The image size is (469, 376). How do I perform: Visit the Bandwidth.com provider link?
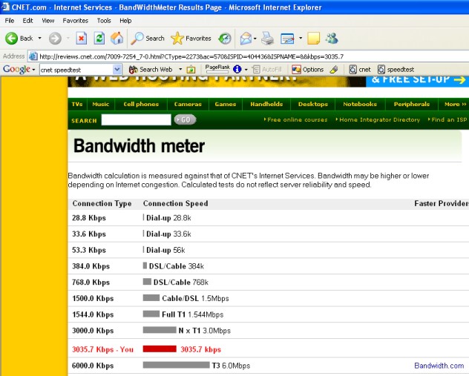pyautogui.click(x=439, y=366)
